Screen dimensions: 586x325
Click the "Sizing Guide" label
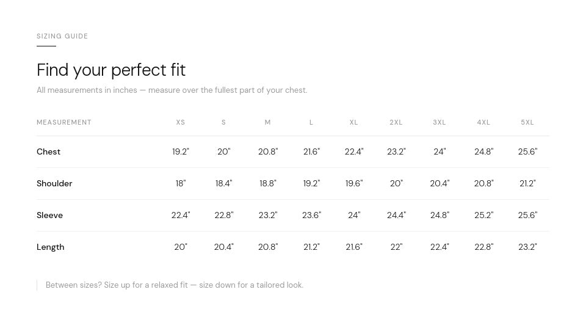62,36
